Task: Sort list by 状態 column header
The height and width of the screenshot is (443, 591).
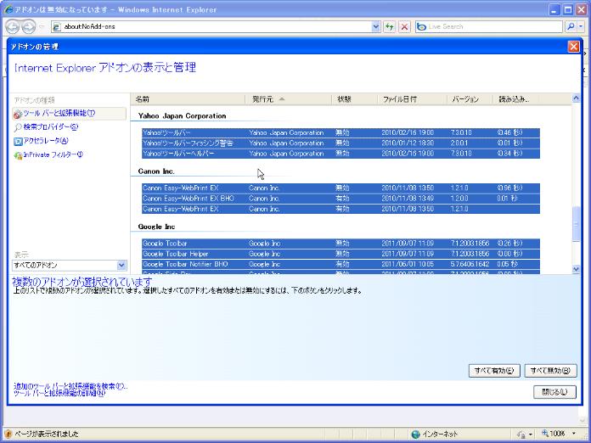Action: [355, 99]
